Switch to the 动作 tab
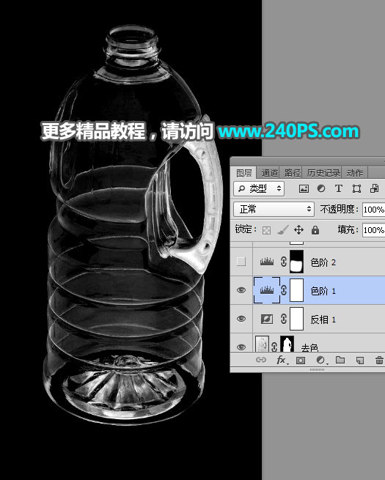This screenshot has width=385, height=480. 355,173
